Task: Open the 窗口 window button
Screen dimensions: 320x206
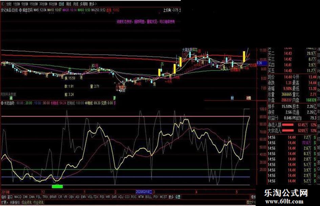Action: pos(10,197)
